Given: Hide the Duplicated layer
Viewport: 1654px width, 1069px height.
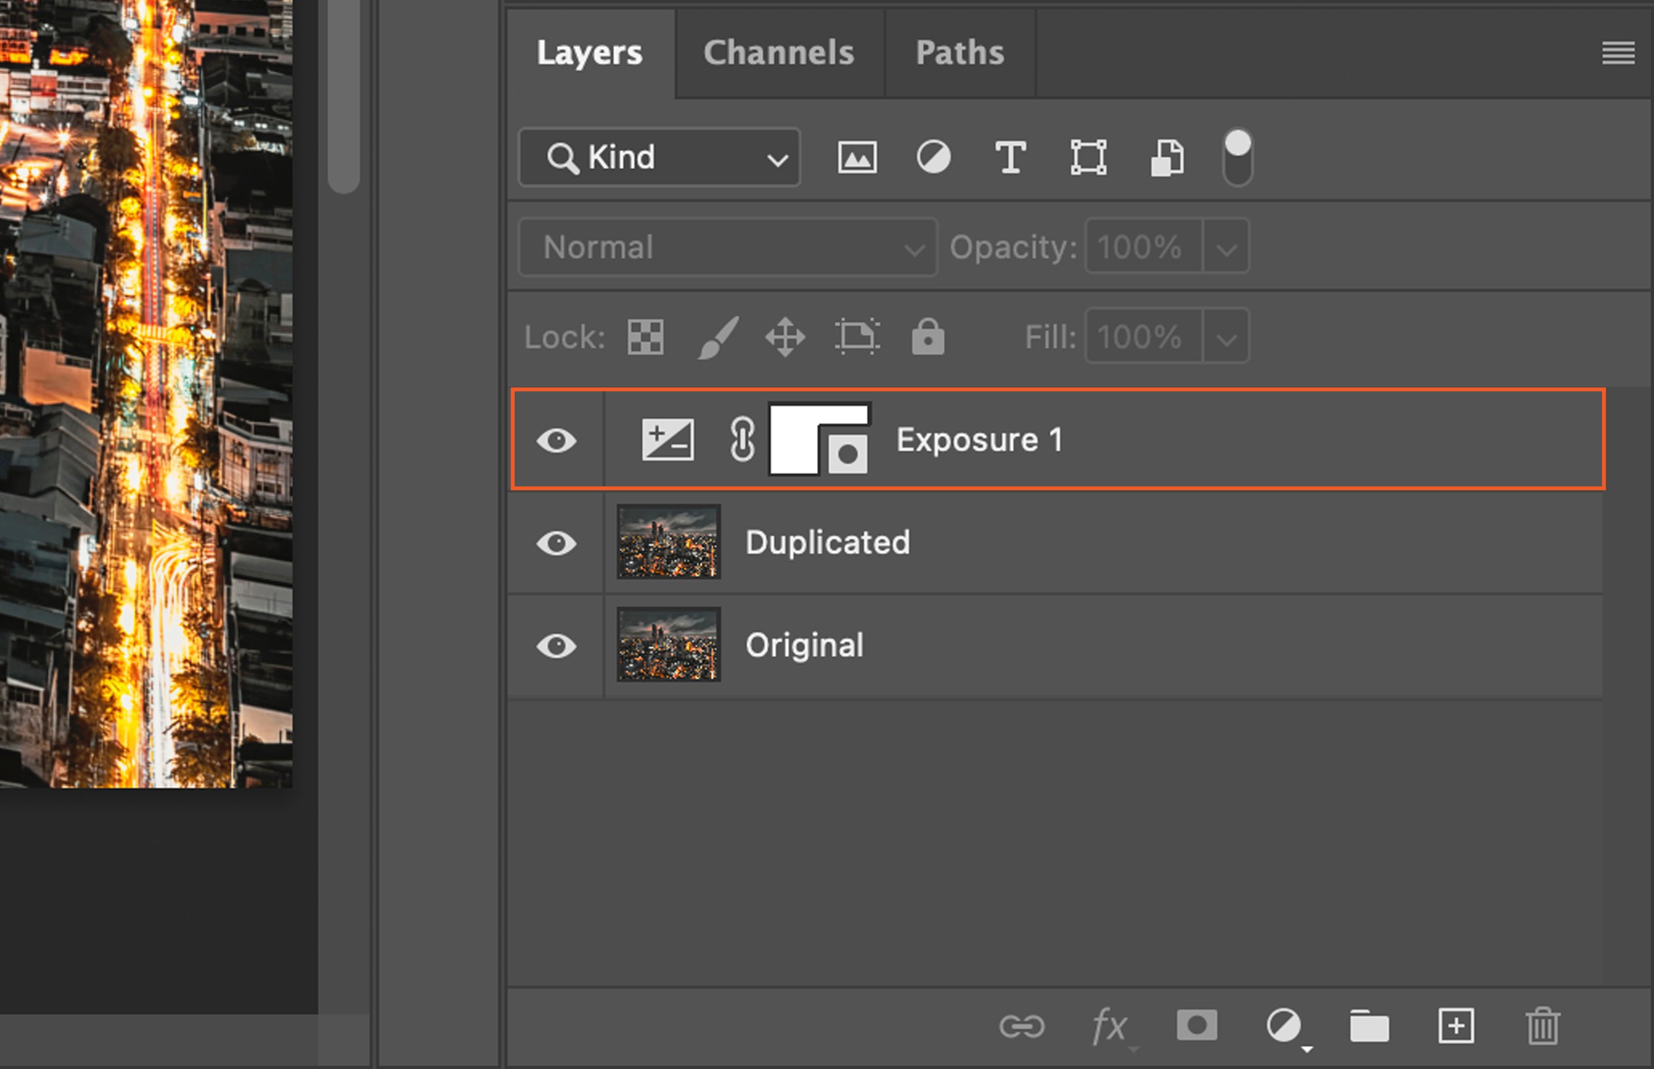Looking at the screenshot, I should (x=557, y=543).
